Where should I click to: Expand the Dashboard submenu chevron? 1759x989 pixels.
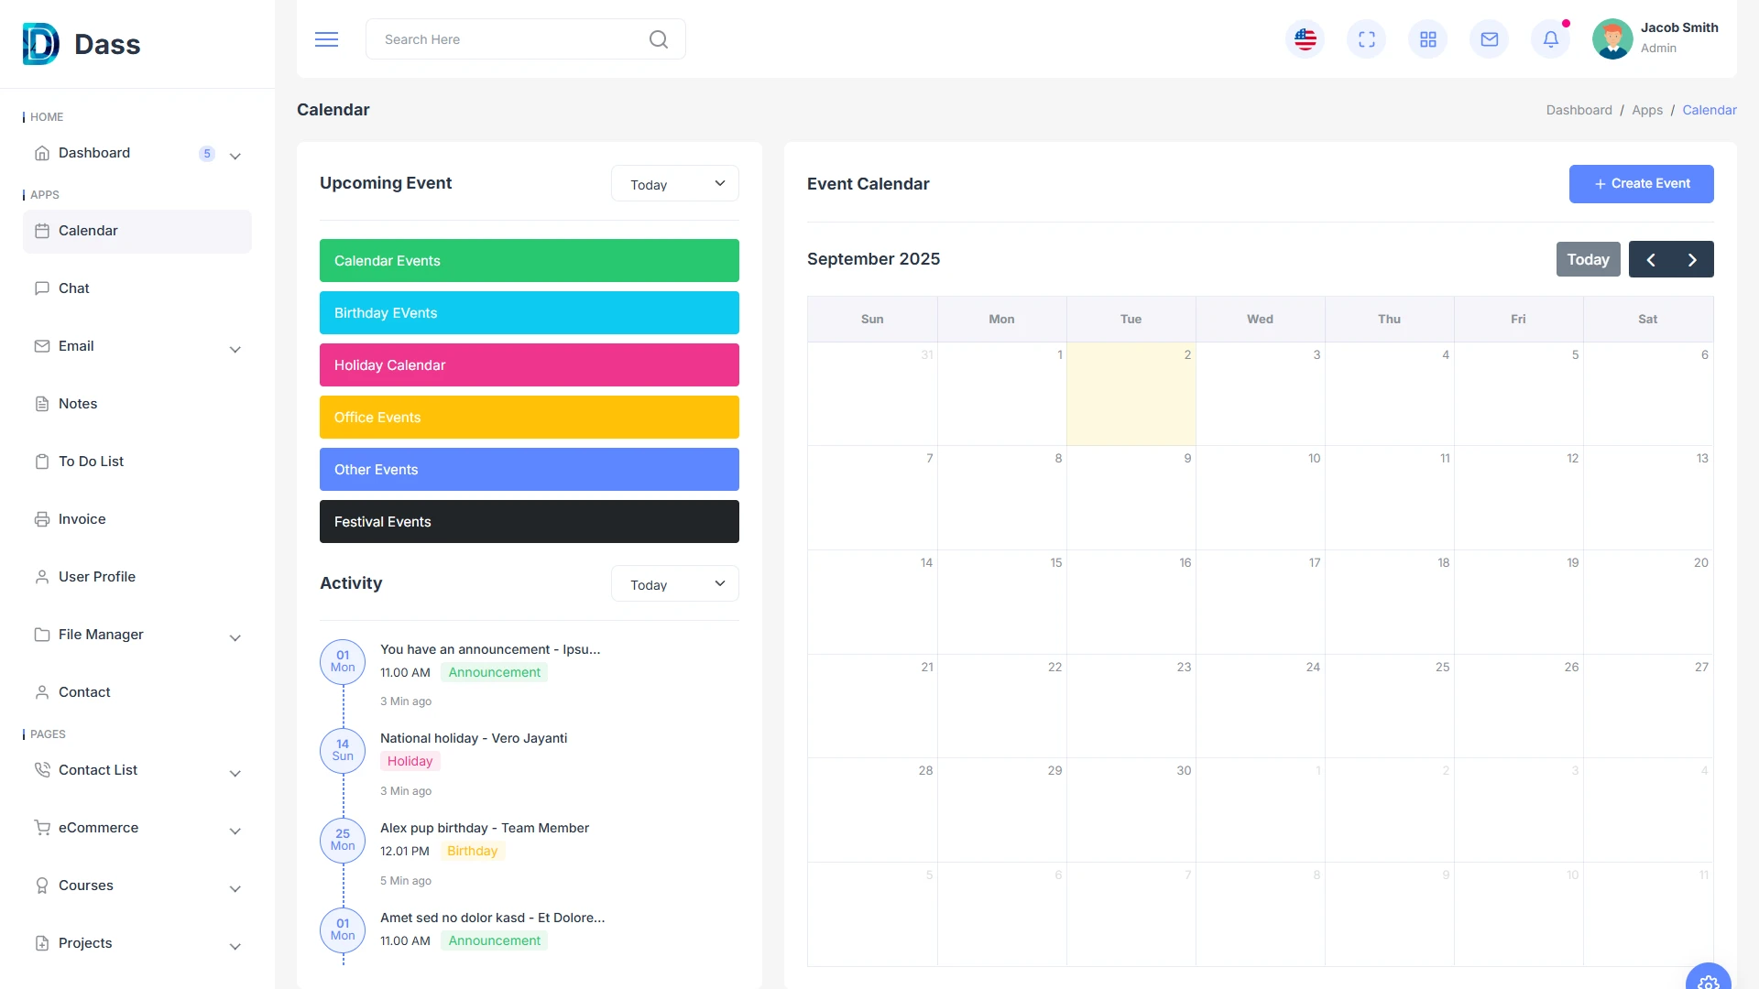(235, 156)
